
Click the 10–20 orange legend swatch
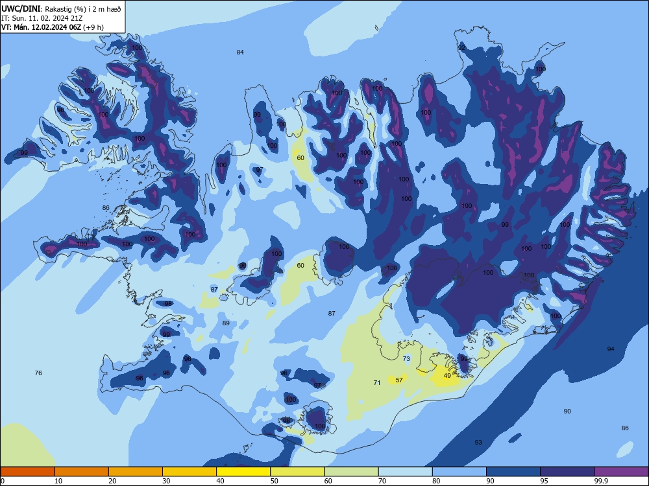coord(82,472)
